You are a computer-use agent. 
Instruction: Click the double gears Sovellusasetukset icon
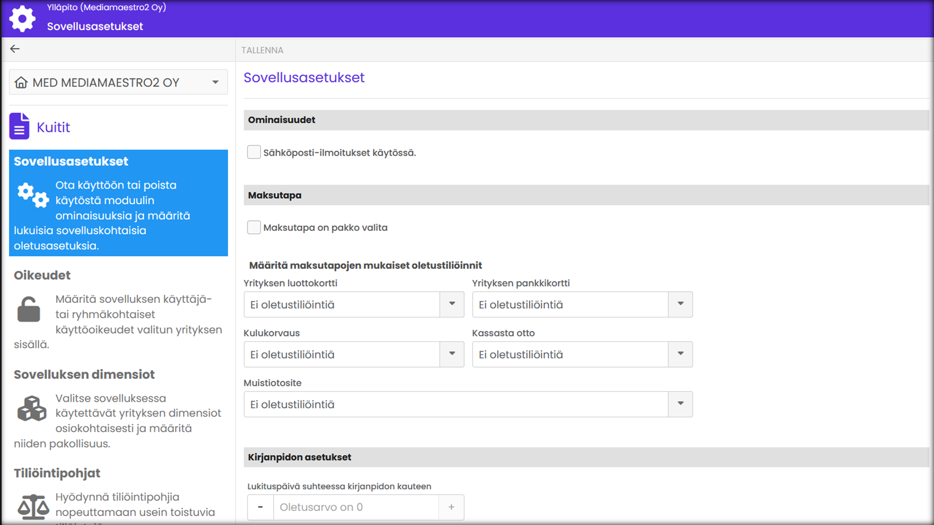(x=33, y=195)
